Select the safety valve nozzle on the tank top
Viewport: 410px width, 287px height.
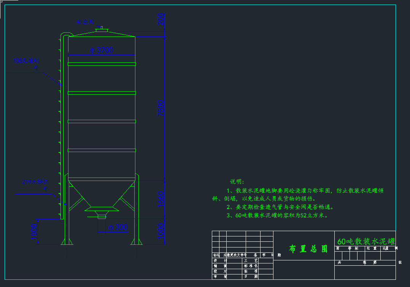point(102,29)
